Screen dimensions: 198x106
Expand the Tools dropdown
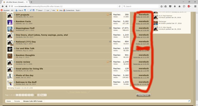tap(78, 10)
